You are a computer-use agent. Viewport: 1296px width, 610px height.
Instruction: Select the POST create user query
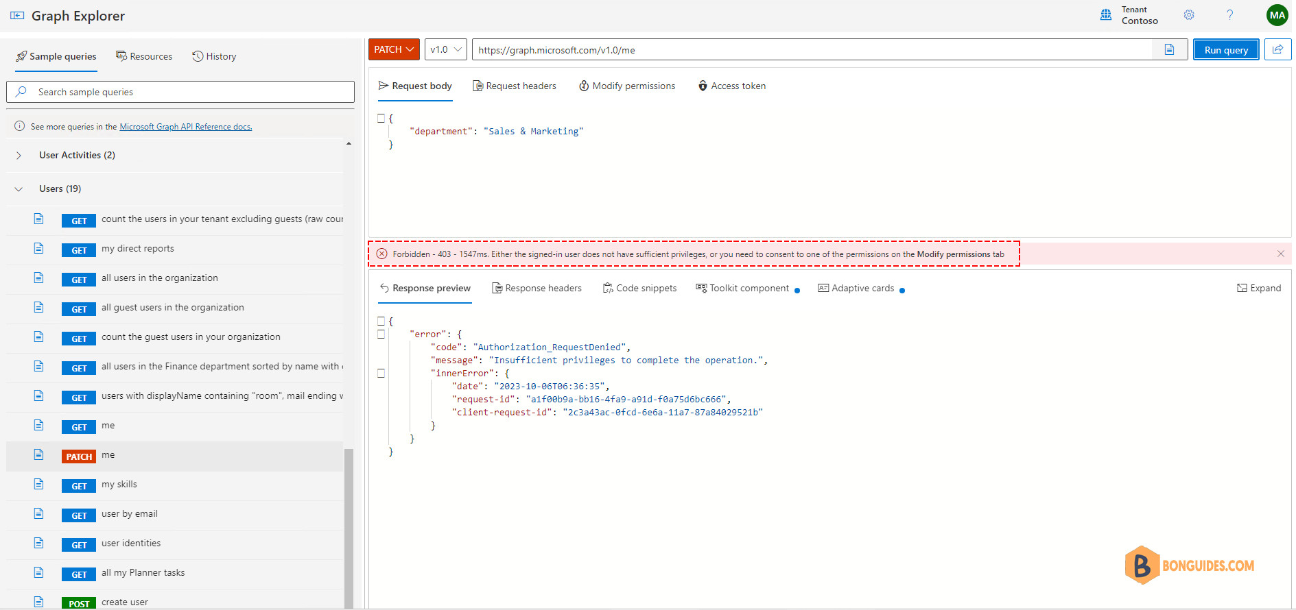[174, 600]
